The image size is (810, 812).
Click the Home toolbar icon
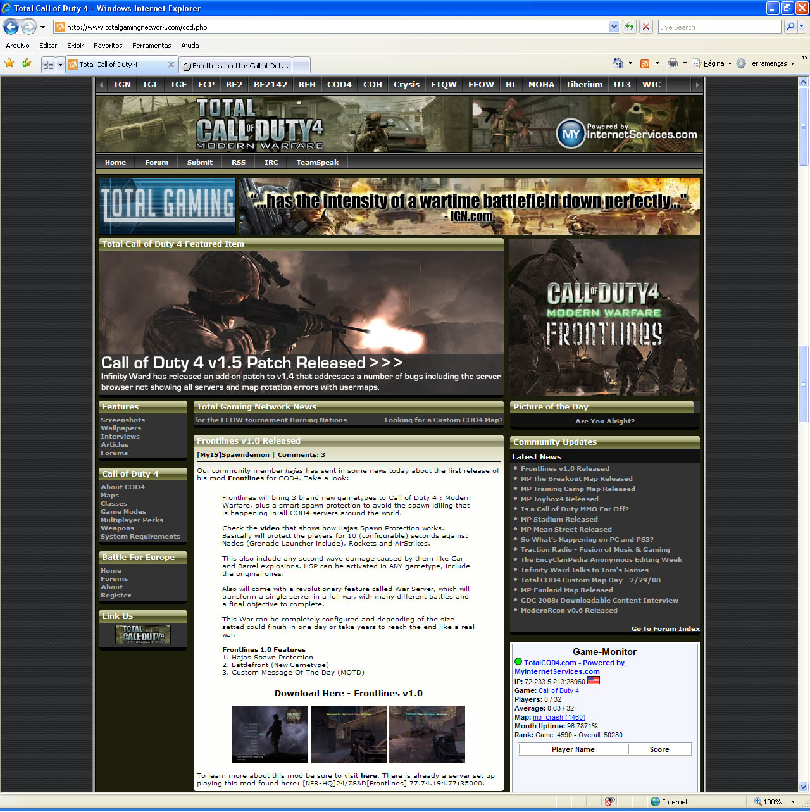click(618, 63)
